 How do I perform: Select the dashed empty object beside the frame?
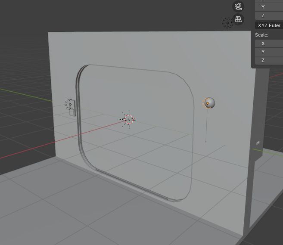(70, 104)
